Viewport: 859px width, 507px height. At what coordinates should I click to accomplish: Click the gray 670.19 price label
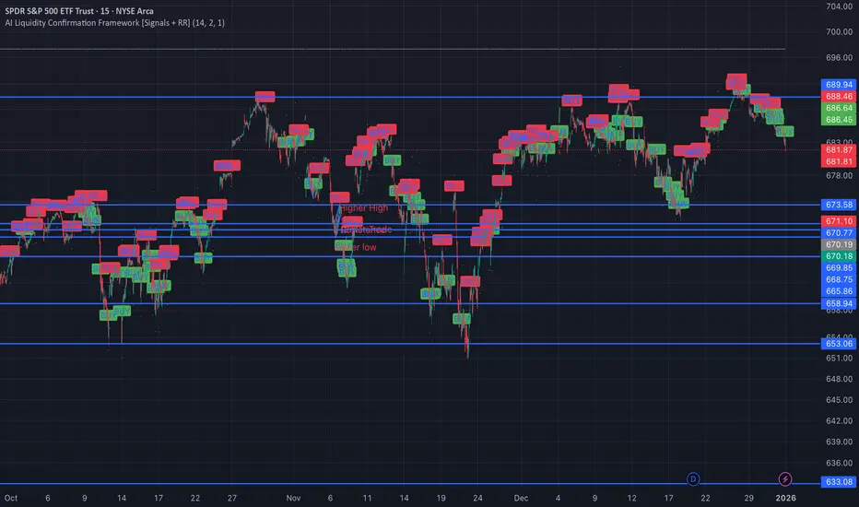pos(839,244)
